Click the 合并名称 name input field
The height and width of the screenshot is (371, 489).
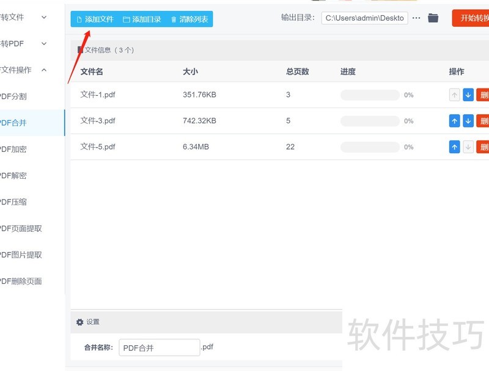[159, 347]
